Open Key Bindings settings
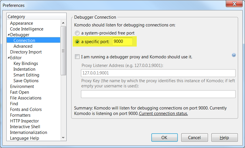The image size is (245, 148). [x=26, y=64]
